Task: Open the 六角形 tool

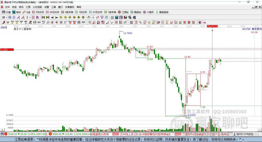Action: [x=148, y=12]
